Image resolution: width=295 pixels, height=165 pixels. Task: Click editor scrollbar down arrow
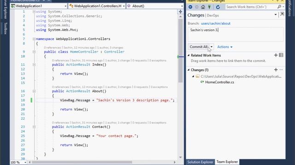point(180,157)
